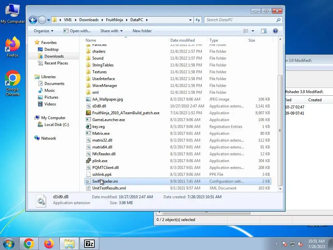Toggle the preview pane
The width and height of the screenshot is (333, 250).
pyautogui.click(x=263, y=31)
